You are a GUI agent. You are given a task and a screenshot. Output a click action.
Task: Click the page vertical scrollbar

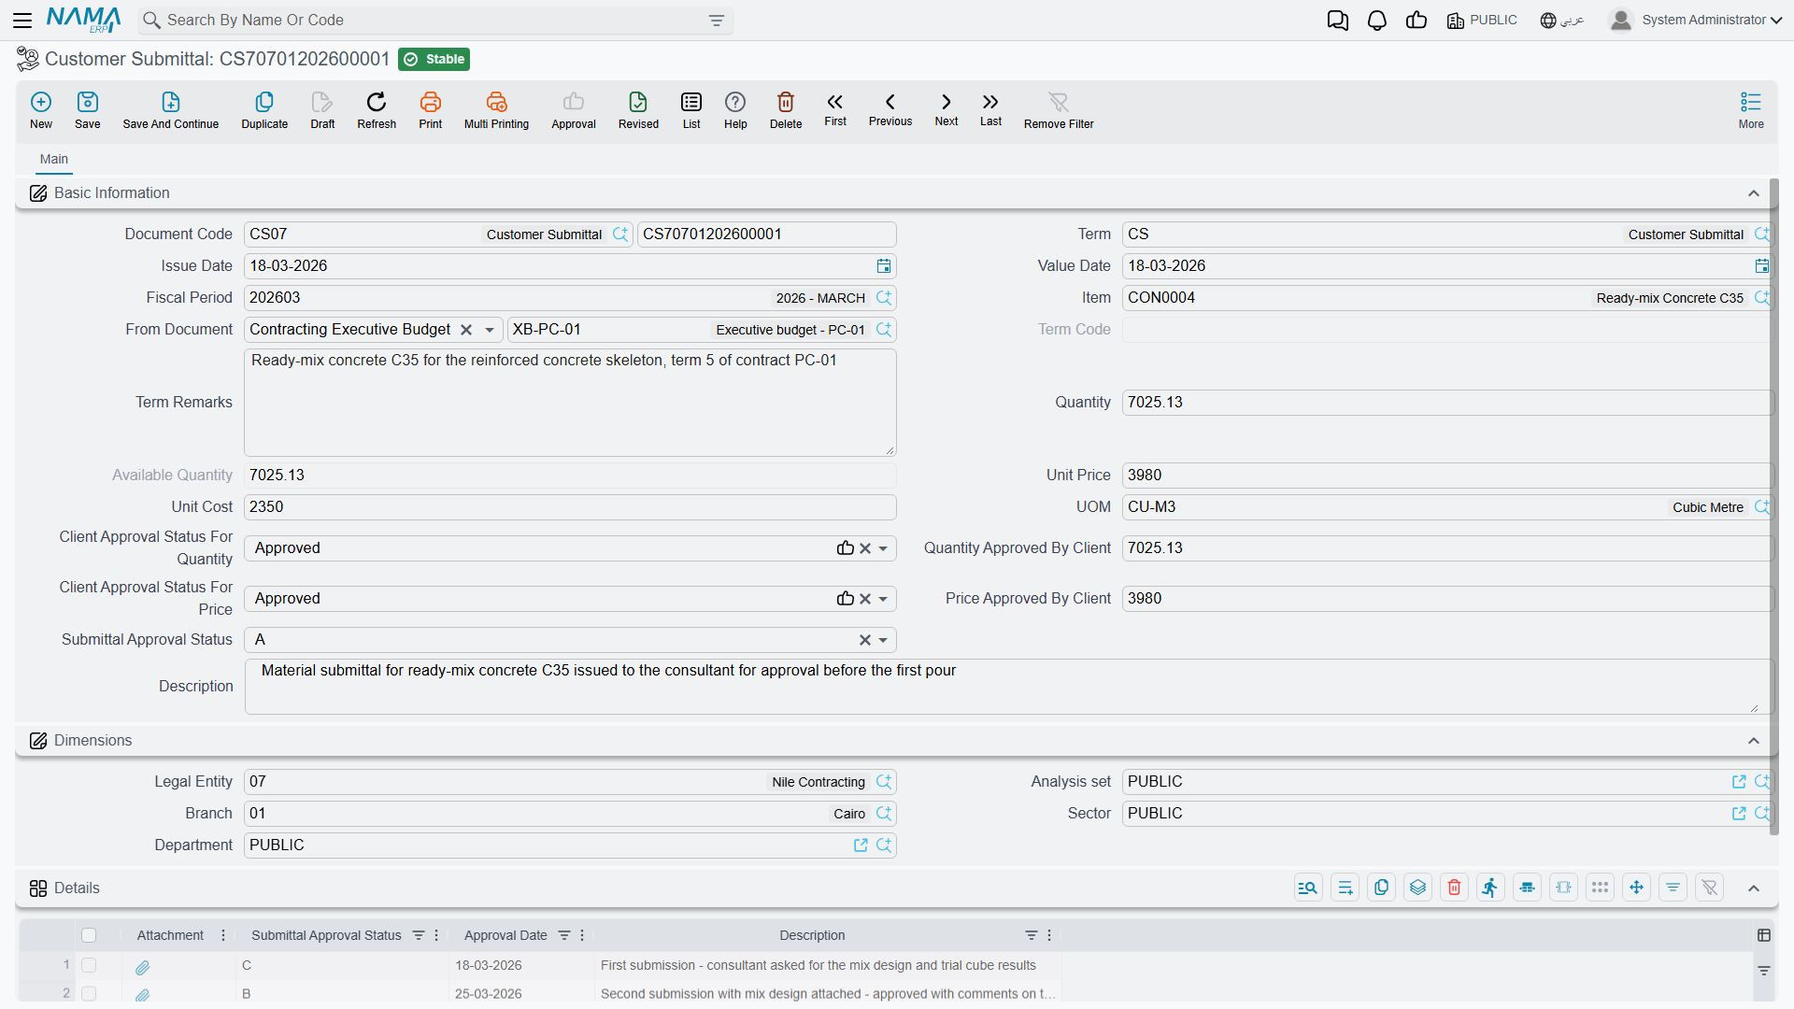[1773, 507]
